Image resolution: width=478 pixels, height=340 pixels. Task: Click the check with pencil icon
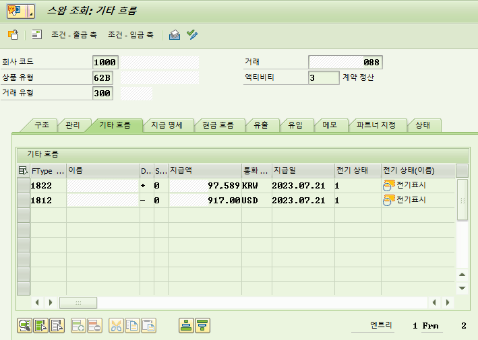click(x=192, y=35)
